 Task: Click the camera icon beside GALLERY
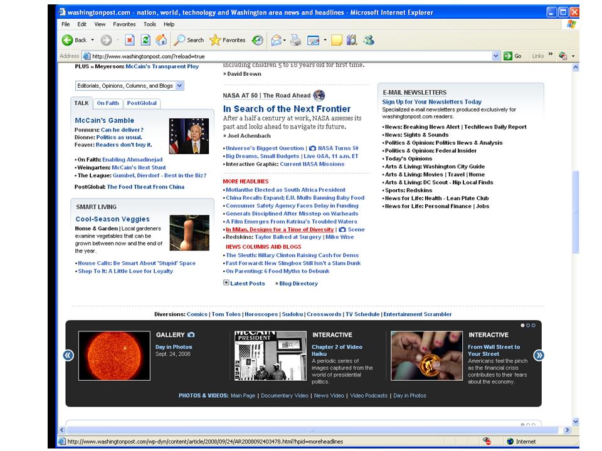coord(191,334)
